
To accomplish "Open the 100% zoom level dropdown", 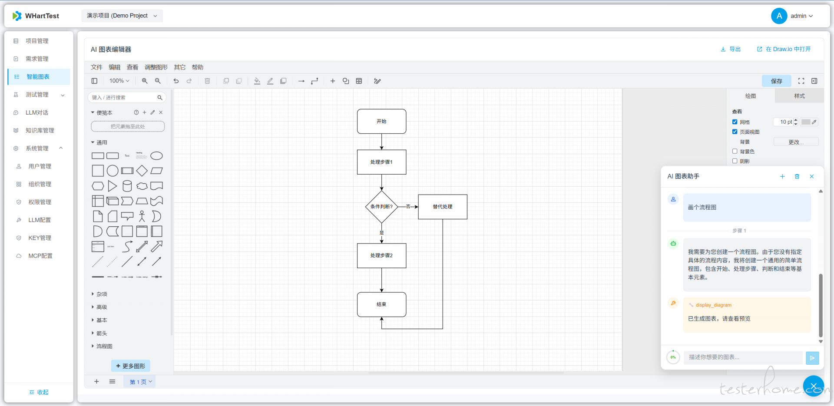I will [119, 81].
